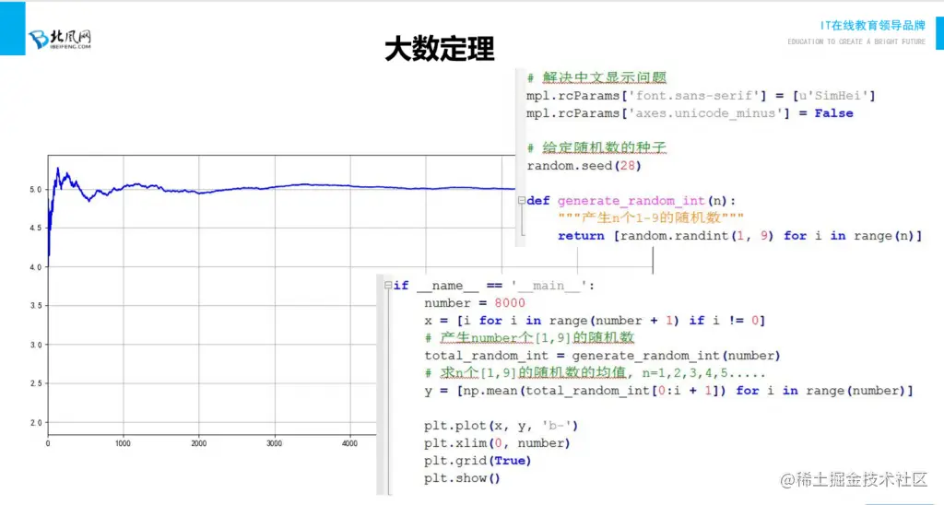Click the plt.plot(x, y, 'b-') line
Viewport: 944px width, 505px height.
(501, 426)
